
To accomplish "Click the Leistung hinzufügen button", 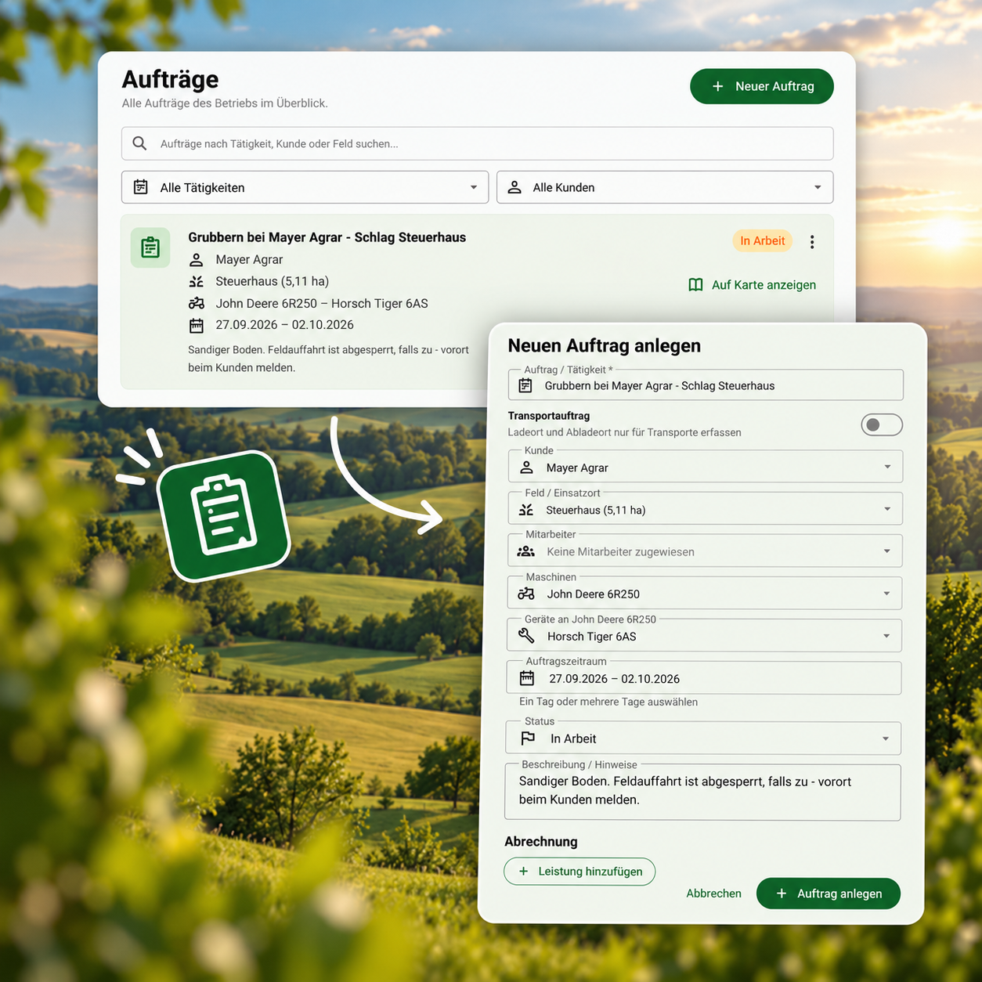I will (x=579, y=872).
